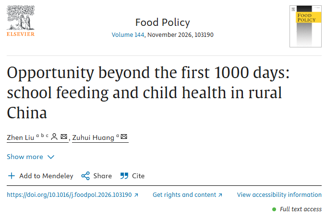Click the person icon beside Zhen Liu
This screenshot has height=217, width=326.
pos(54,137)
